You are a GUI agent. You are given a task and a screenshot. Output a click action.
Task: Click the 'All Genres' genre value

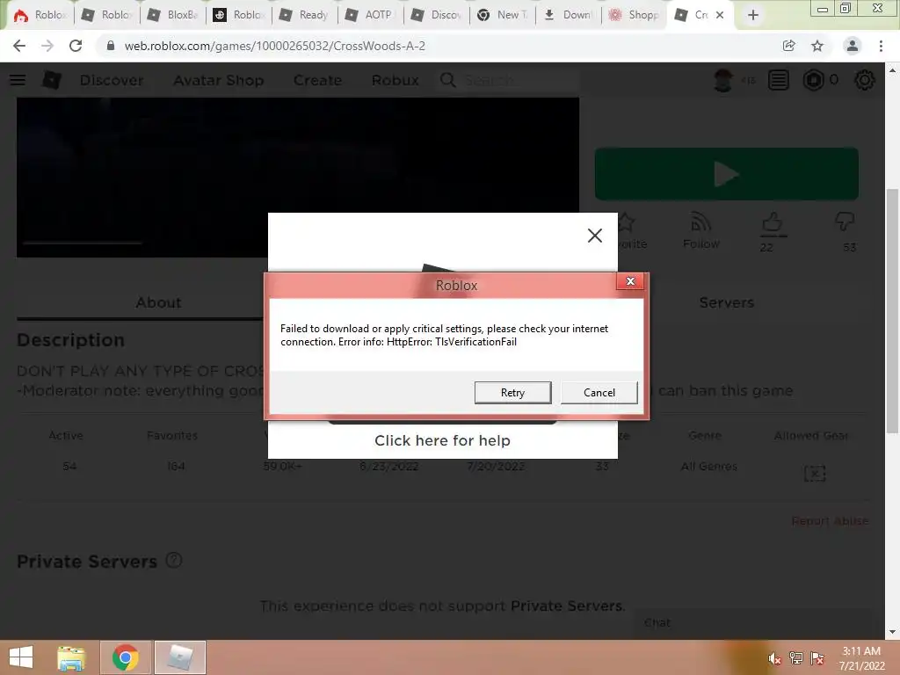709,467
